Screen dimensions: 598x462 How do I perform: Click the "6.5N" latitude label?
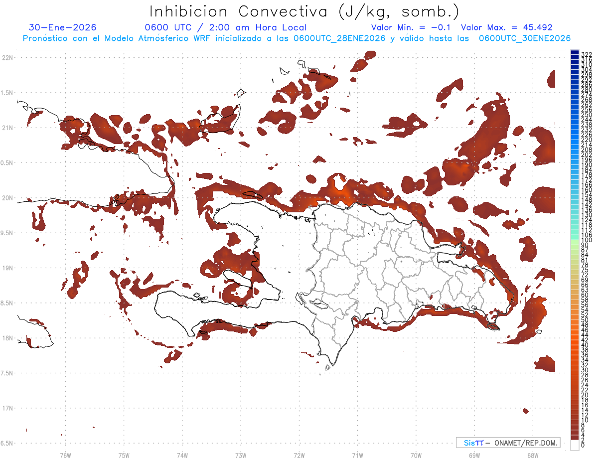pos(7,443)
